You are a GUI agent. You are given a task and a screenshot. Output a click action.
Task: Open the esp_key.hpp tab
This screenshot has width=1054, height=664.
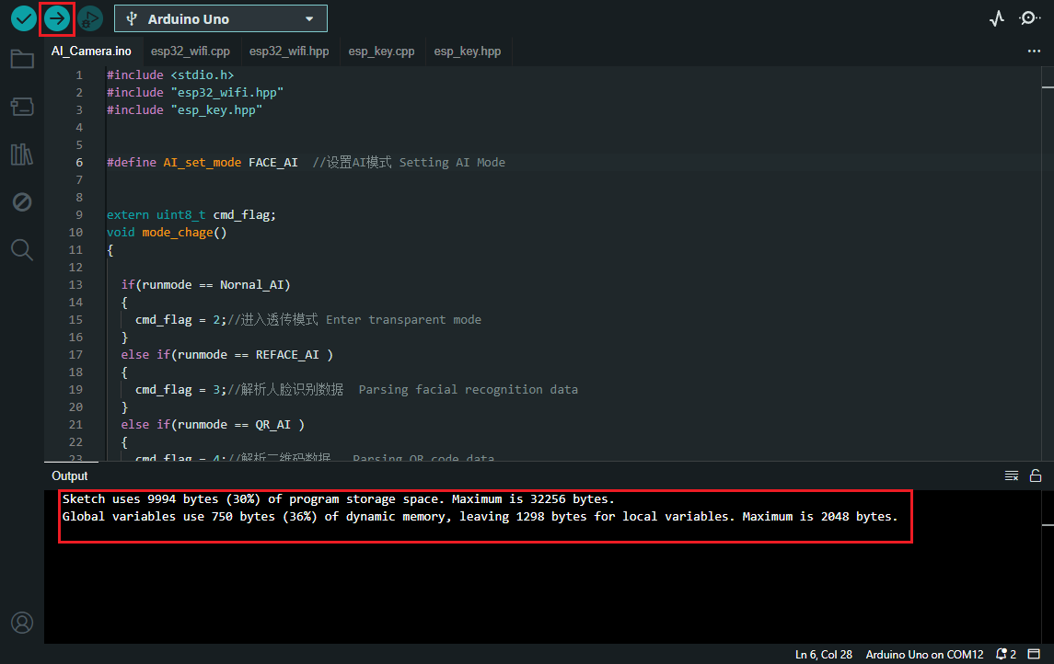pyautogui.click(x=468, y=51)
